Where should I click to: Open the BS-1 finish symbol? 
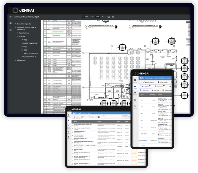(142, 121)
